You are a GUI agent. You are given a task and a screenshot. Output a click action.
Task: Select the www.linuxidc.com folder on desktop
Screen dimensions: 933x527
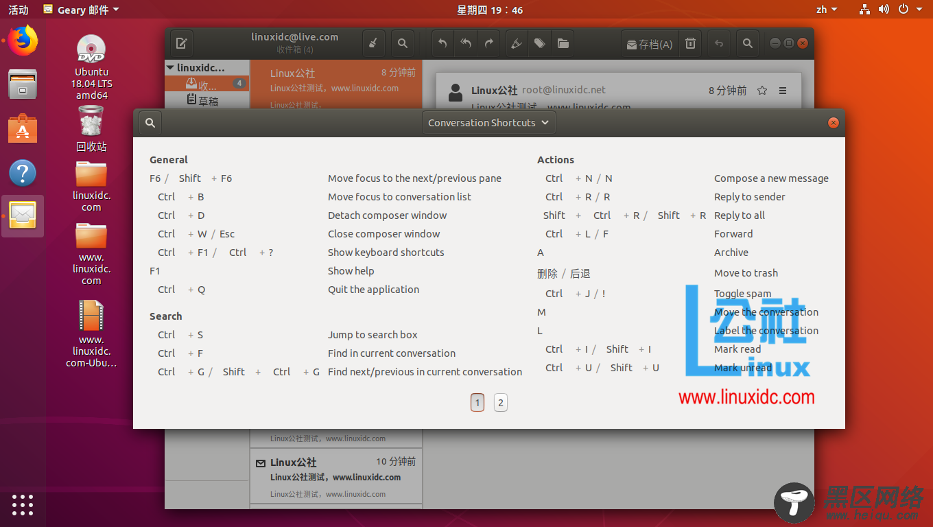point(91,253)
